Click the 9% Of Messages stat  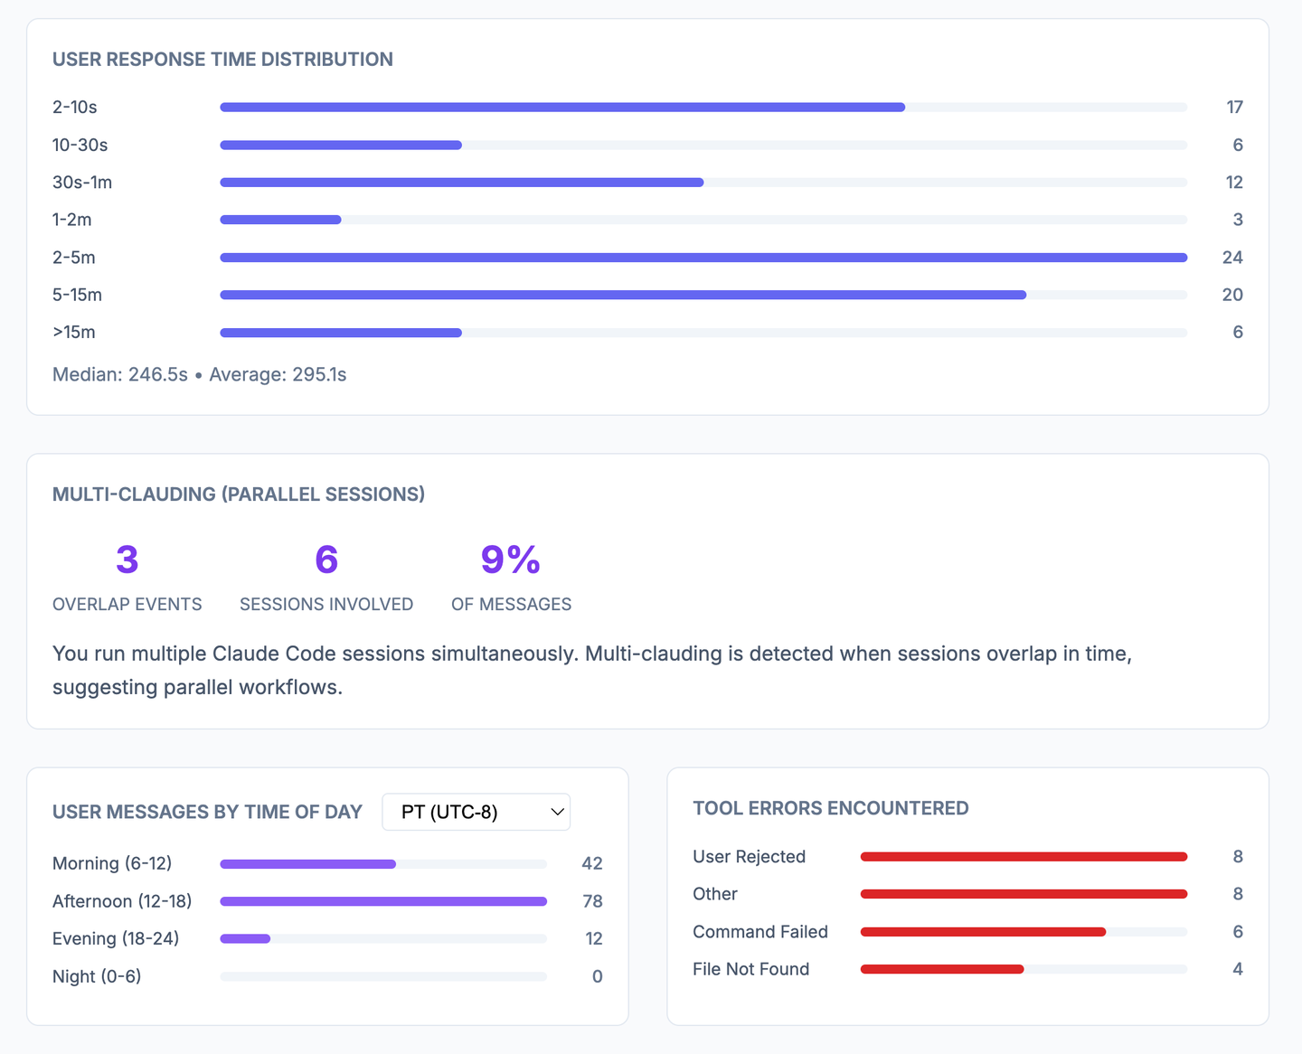pos(511,577)
